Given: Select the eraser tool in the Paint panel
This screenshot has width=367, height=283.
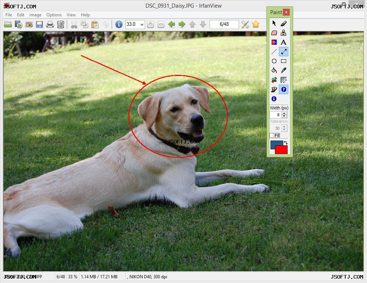Looking at the screenshot, I should (274, 33).
